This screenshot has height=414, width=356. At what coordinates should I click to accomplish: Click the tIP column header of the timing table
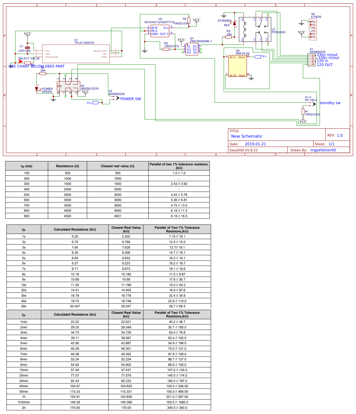[x=26, y=166]
